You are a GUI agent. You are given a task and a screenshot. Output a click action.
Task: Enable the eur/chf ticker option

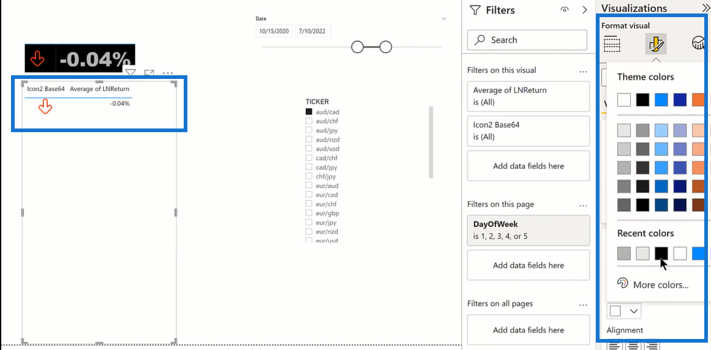309,204
